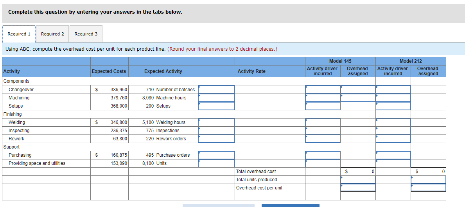Click the Inspections driver label
Image resolution: width=465 pixels, height=207 pixels.
tap(168, 131)
